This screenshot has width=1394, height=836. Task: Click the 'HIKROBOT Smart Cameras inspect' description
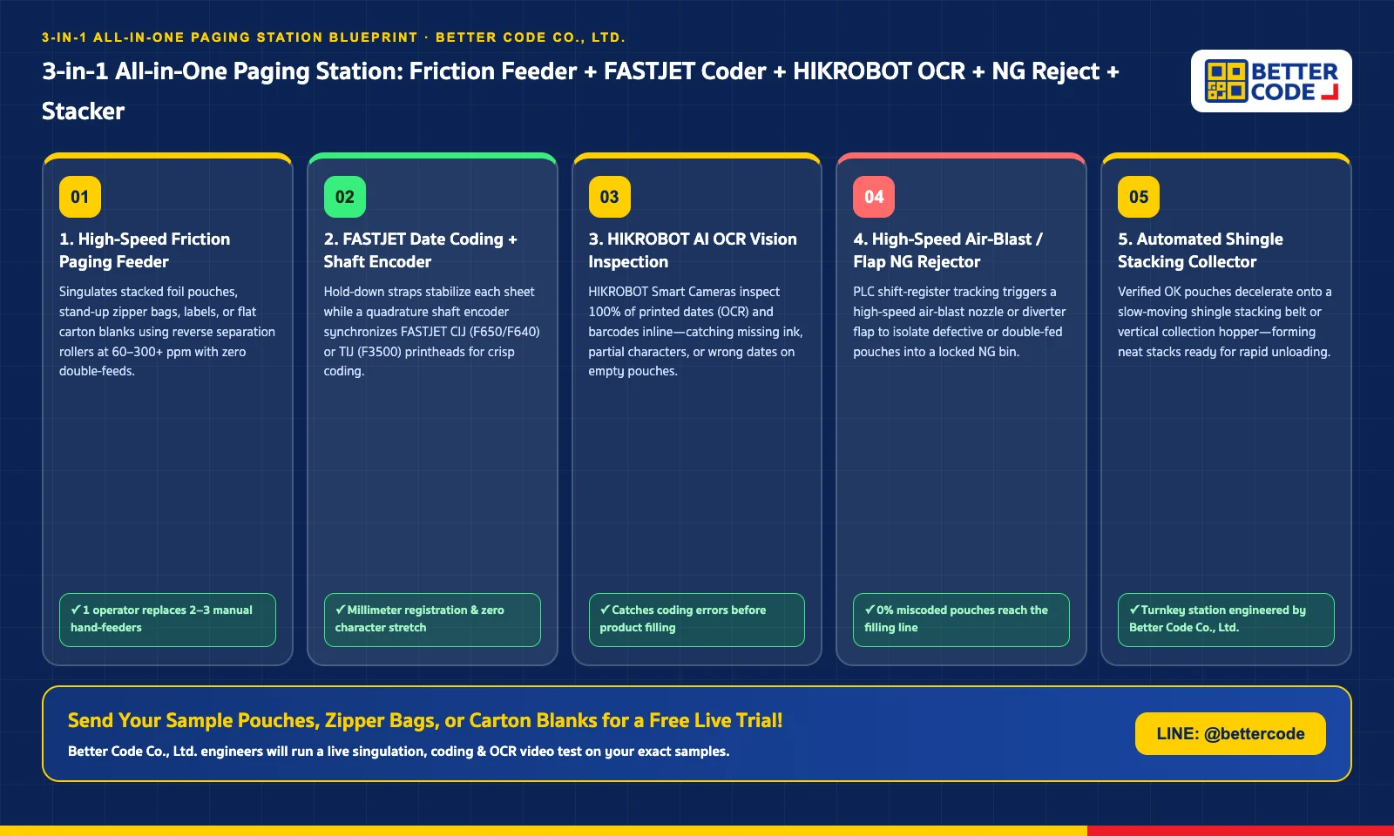tap(696, 332)
